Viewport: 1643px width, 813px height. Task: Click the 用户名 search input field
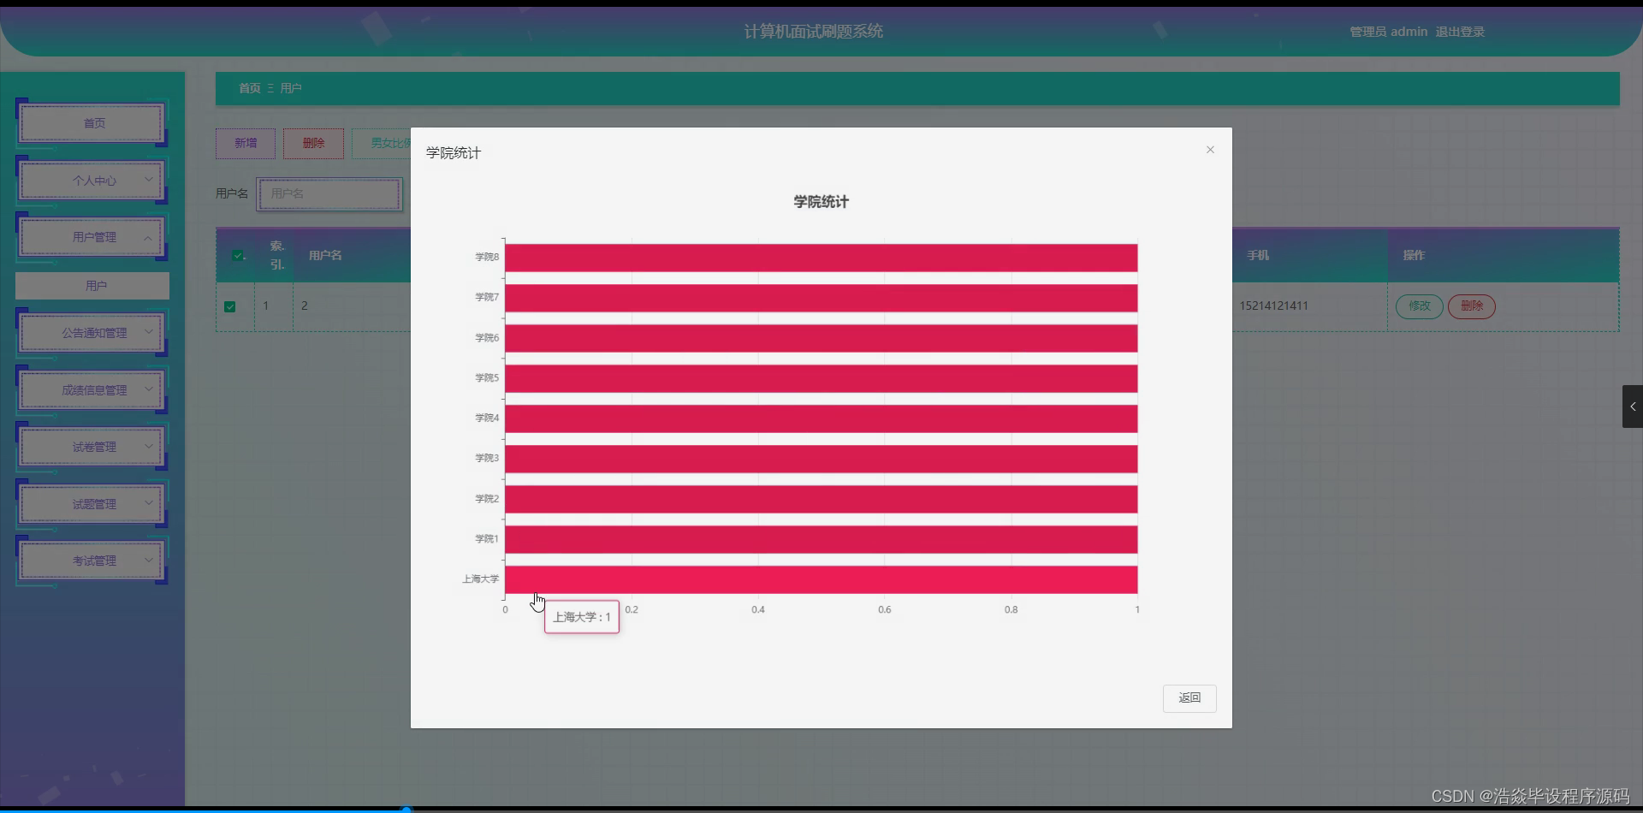click(x=329, y=193)
